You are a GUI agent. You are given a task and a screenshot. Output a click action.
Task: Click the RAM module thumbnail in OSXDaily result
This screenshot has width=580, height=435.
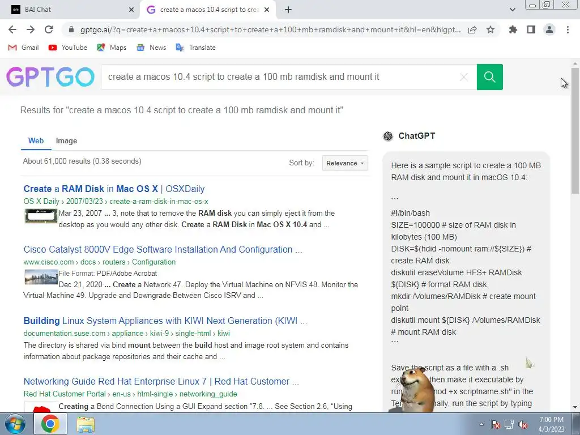pos(41,216)
